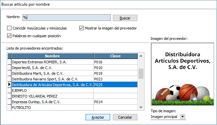217x125 pixels.
Task: Uncheck Palabras en cualquier posición
Action: tap(9, 36)
